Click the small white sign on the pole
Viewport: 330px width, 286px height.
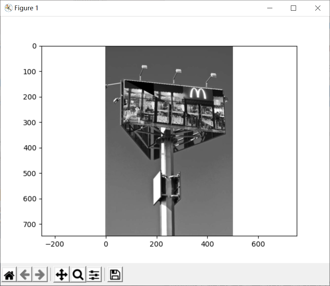[157, 188]
